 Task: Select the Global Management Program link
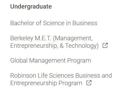click(51, 61)
